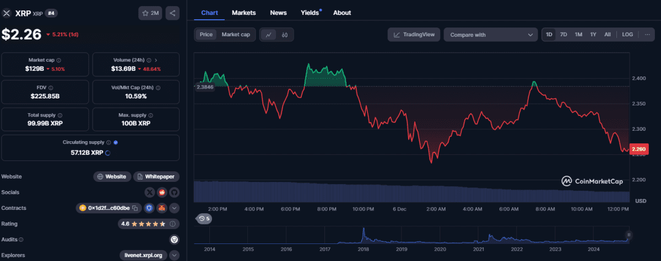Click 10.59% Vol/Mkt Cap value
Image resolution: width=661 pixels, height=261 pixels.
(x=136, y=96)
